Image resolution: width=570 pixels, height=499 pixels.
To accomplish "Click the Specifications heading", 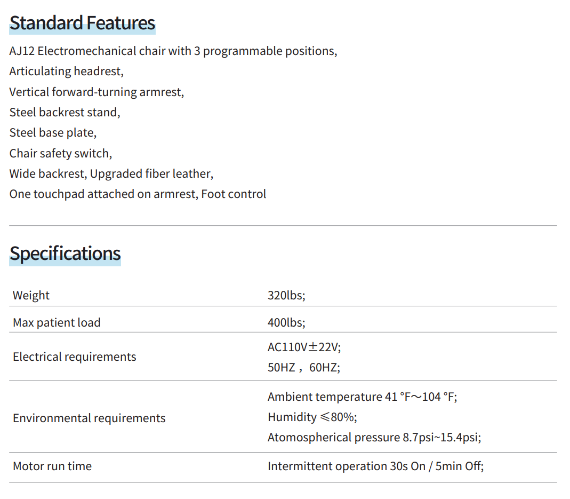I will click(x=65, y=253).
